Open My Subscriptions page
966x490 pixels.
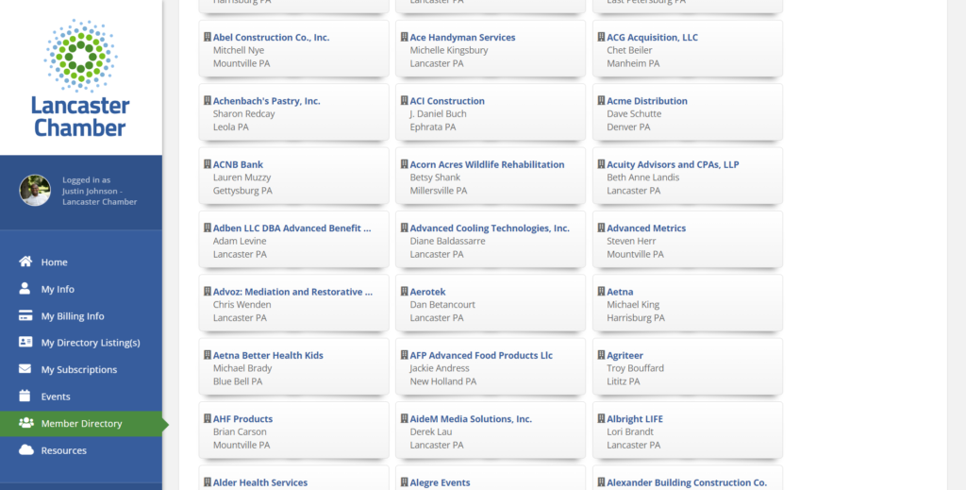point(81,370)
